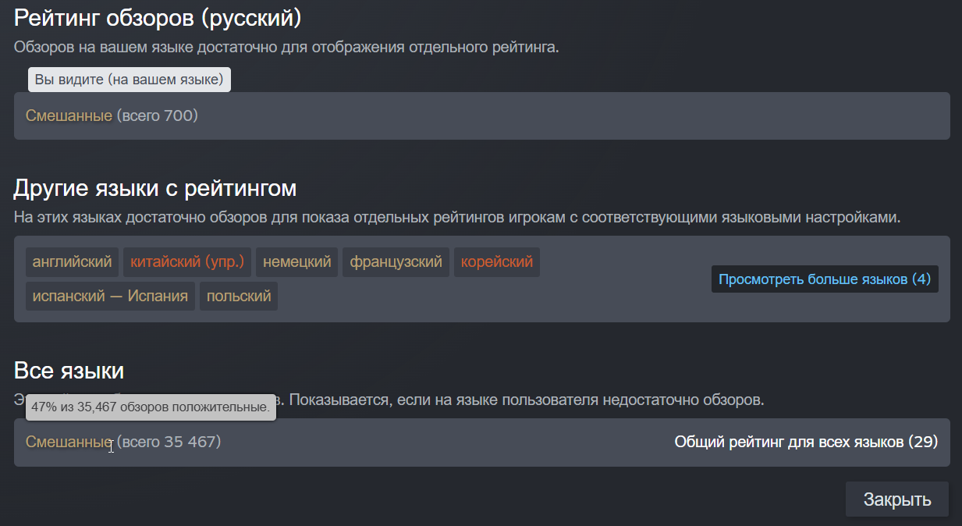Choose the немецкий language tag
This screenshot has width=962, height=526.
tap(296, 262)
